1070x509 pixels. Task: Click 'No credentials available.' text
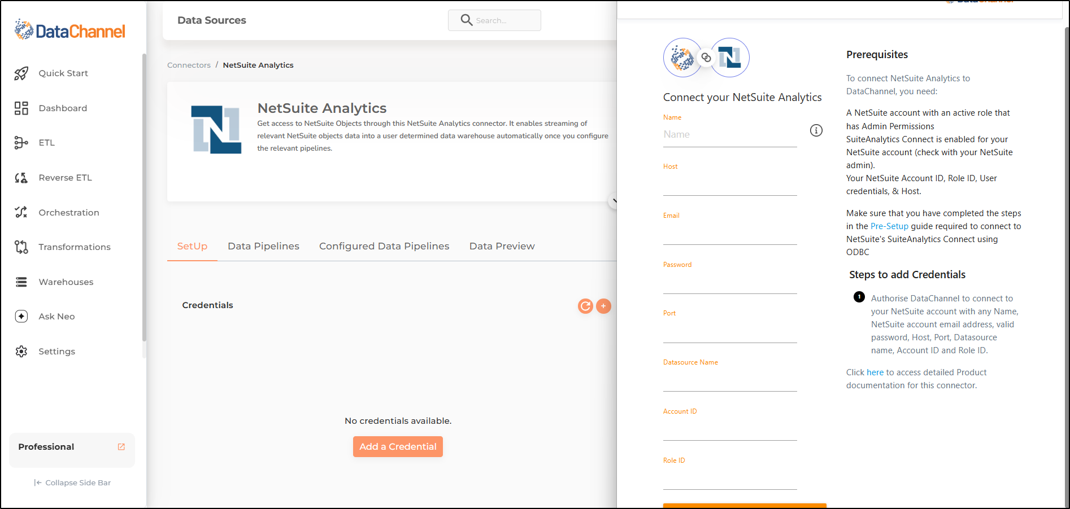pos(398,421)
